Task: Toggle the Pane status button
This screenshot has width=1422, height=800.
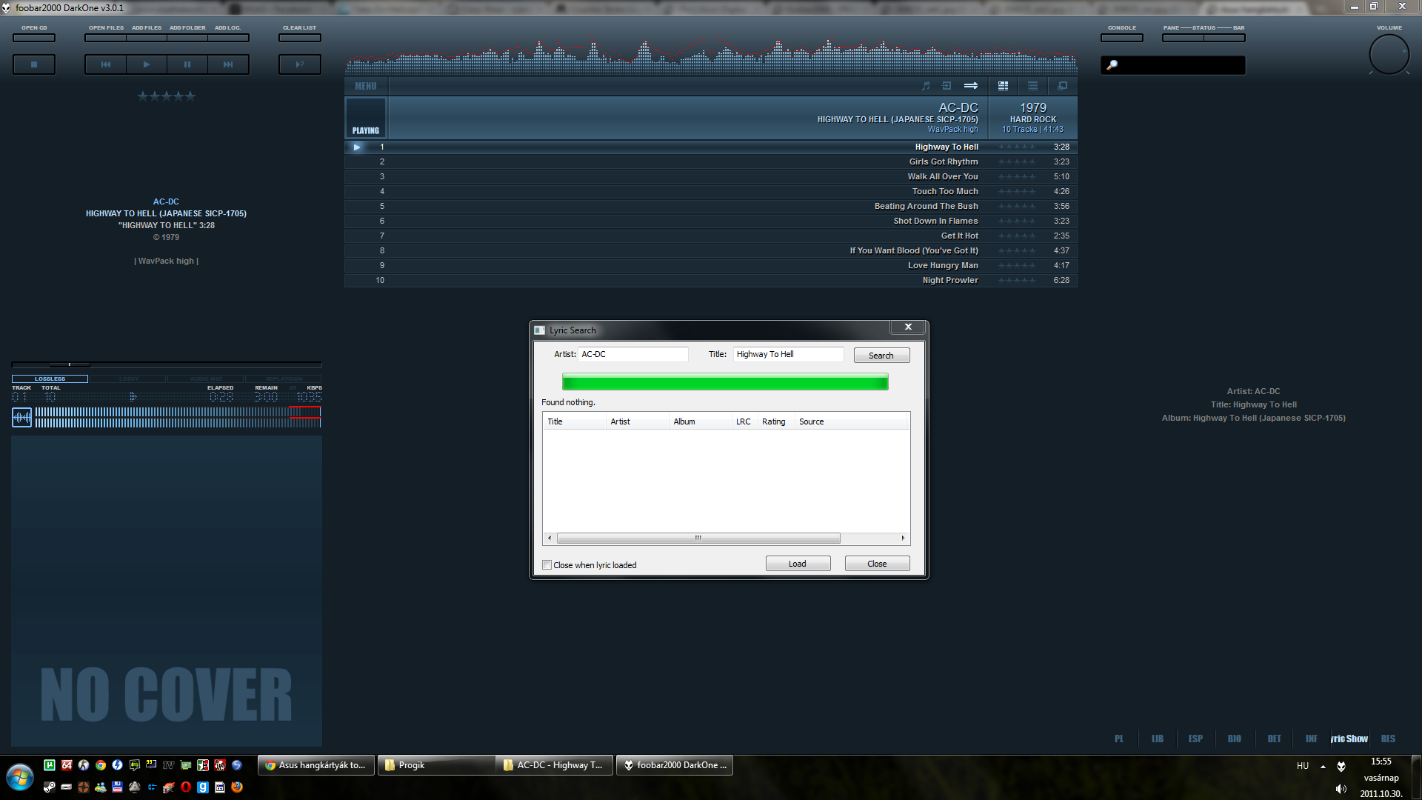Action: (1183, 38)
